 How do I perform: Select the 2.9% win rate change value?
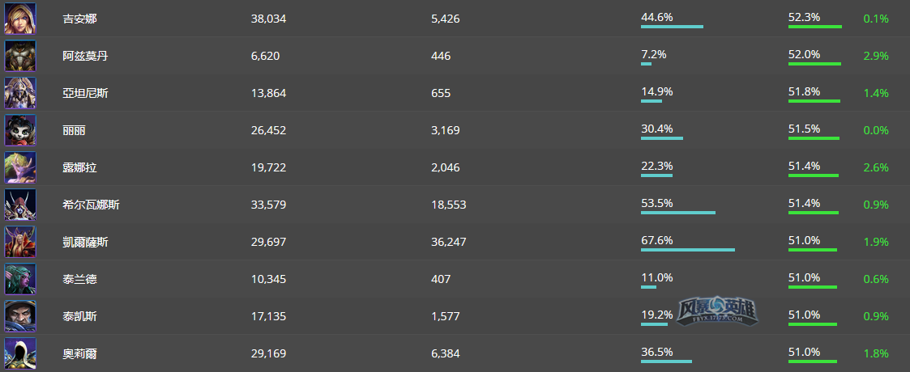876,56
